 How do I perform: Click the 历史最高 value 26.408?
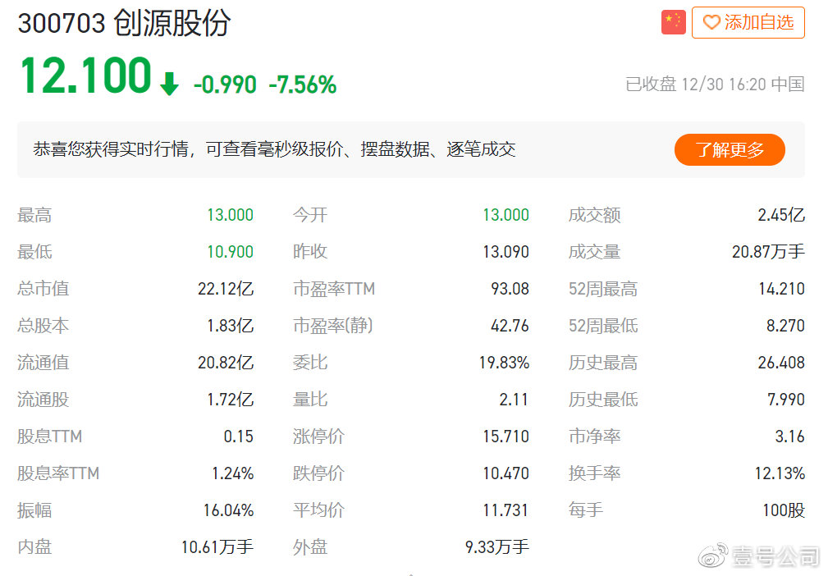coord(781,363)
